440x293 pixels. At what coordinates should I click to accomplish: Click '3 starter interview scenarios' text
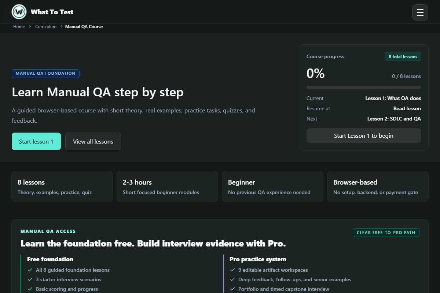pos(69,279)
